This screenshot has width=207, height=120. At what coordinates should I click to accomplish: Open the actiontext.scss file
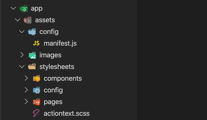pyautogui.click(x=66, y=113)
